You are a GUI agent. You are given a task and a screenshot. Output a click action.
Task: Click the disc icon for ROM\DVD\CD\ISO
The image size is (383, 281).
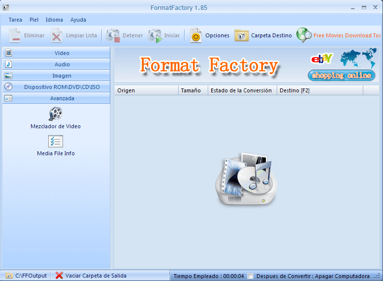(x=8, y=86)
